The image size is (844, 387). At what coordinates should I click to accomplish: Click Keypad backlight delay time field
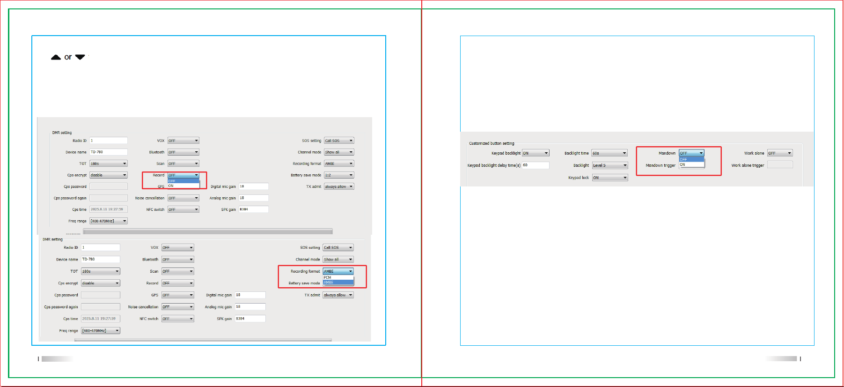tap(536, 165)
